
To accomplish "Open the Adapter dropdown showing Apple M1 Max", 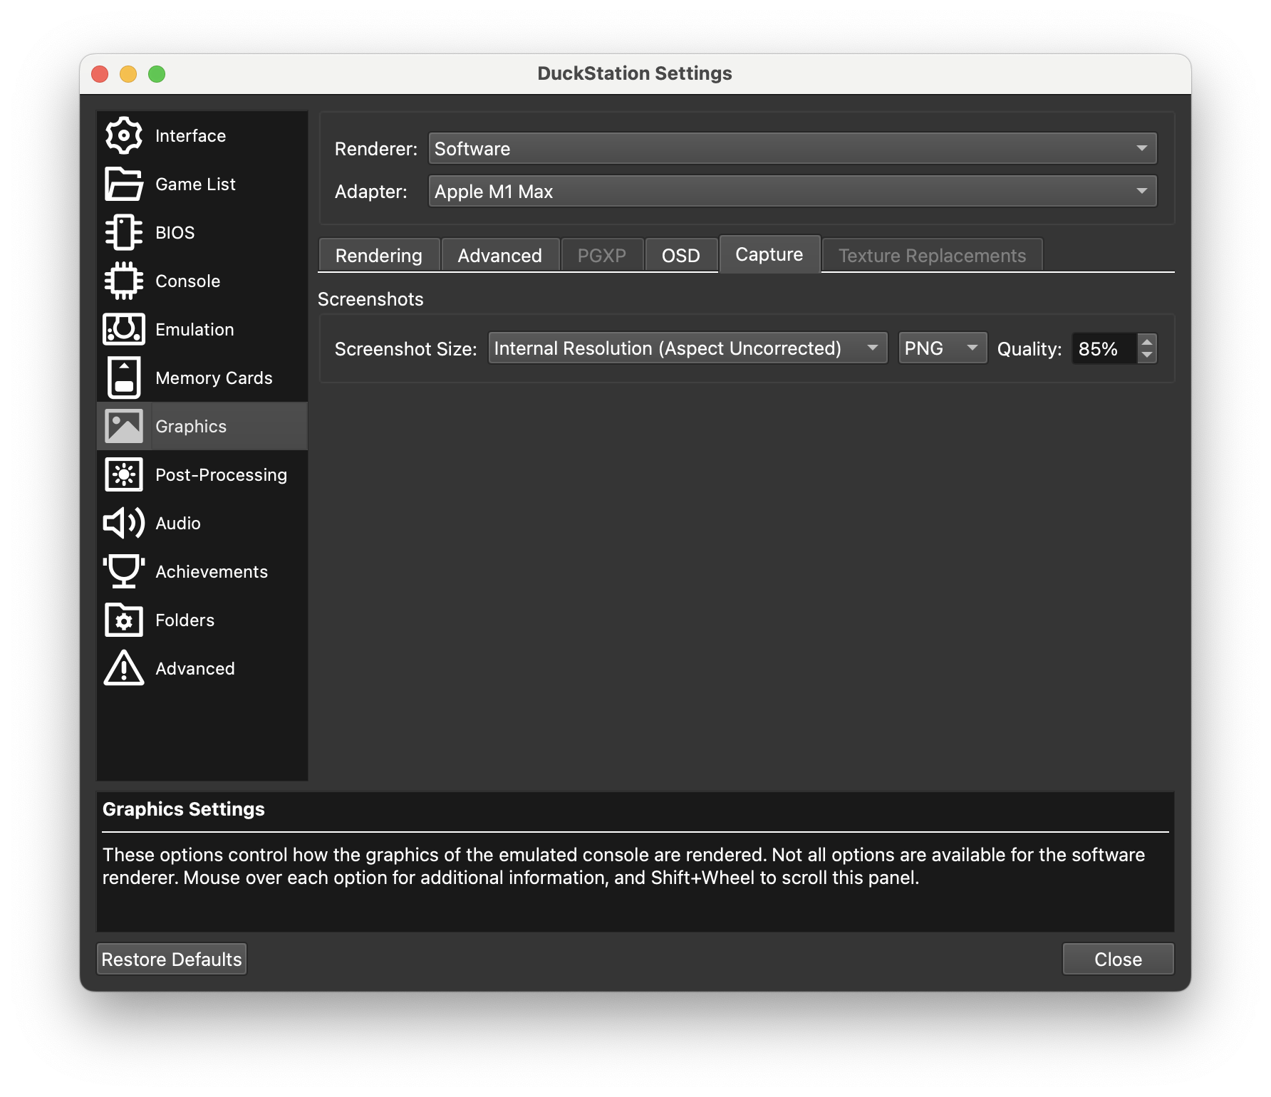I will (x=792, y=191).
